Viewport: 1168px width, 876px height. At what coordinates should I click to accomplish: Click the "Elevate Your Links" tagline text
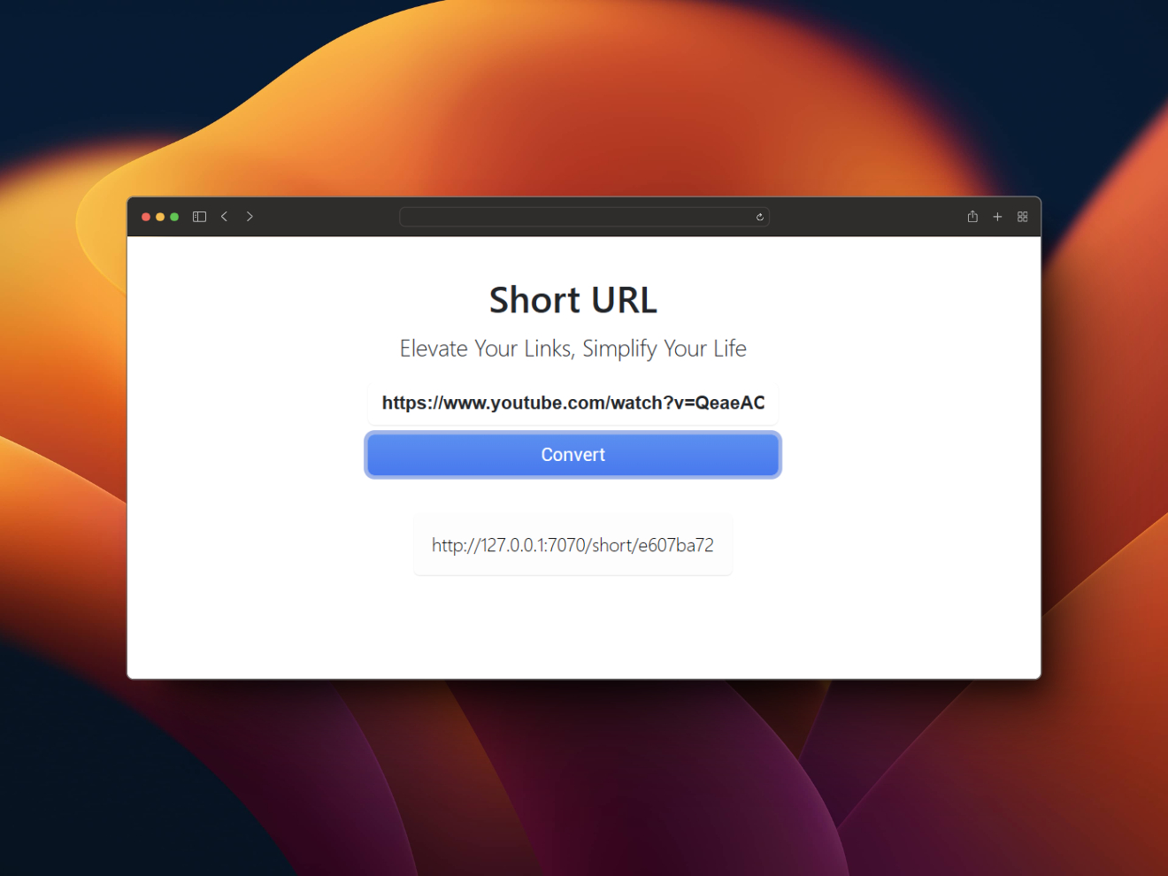pyautogui.click(x=485, y=349)
